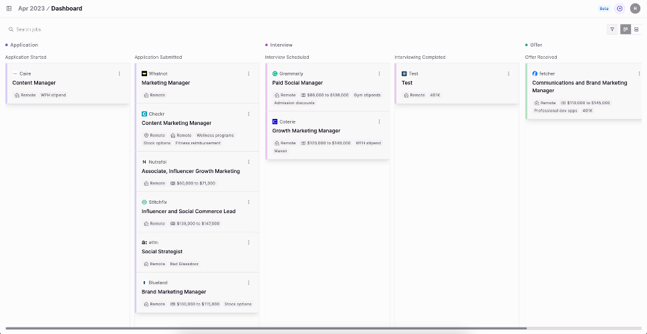Open Paid Social Manager job card
Image resolution: width=647 pixels, height=334 pixels.
(328, 88)
